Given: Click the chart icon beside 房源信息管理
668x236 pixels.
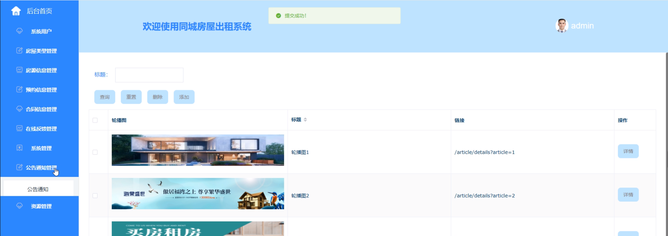Looking at the screenshot, I should point(19,70).
